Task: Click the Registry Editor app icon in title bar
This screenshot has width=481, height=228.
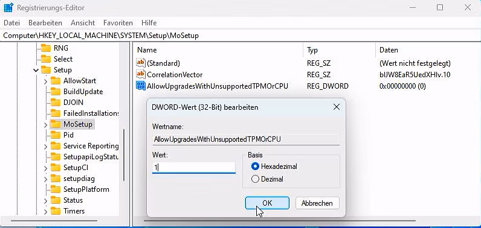Action: 8,7
